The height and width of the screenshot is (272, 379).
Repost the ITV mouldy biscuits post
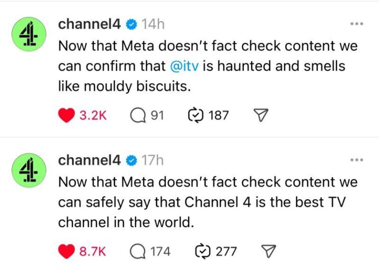click(x=197, y=115)
